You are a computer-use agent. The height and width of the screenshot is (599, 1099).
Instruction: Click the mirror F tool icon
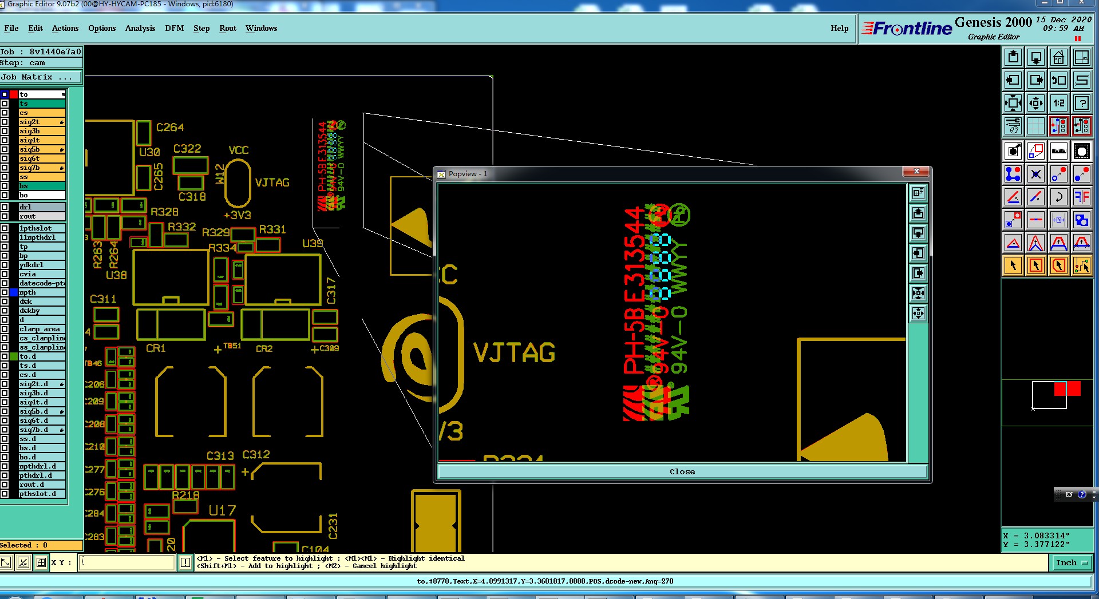pos(1082,197)
